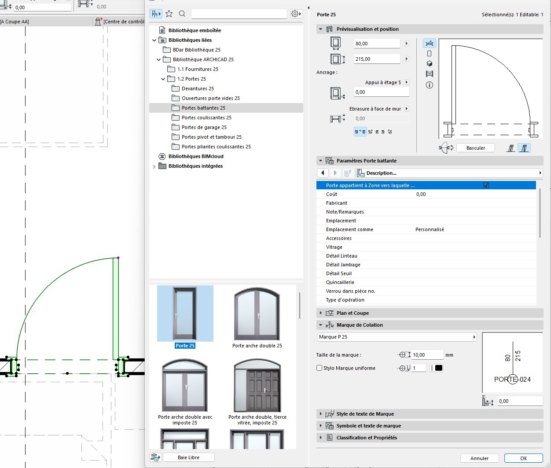Click the Basculer button

pyautogui.click(x=475, y=148)
